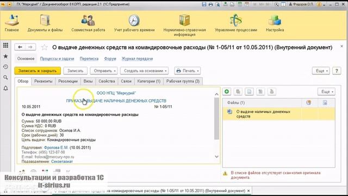Open Нормативно-справочная информация section
The width and height of the screenshot is (348, 196).
click(184, 25)
